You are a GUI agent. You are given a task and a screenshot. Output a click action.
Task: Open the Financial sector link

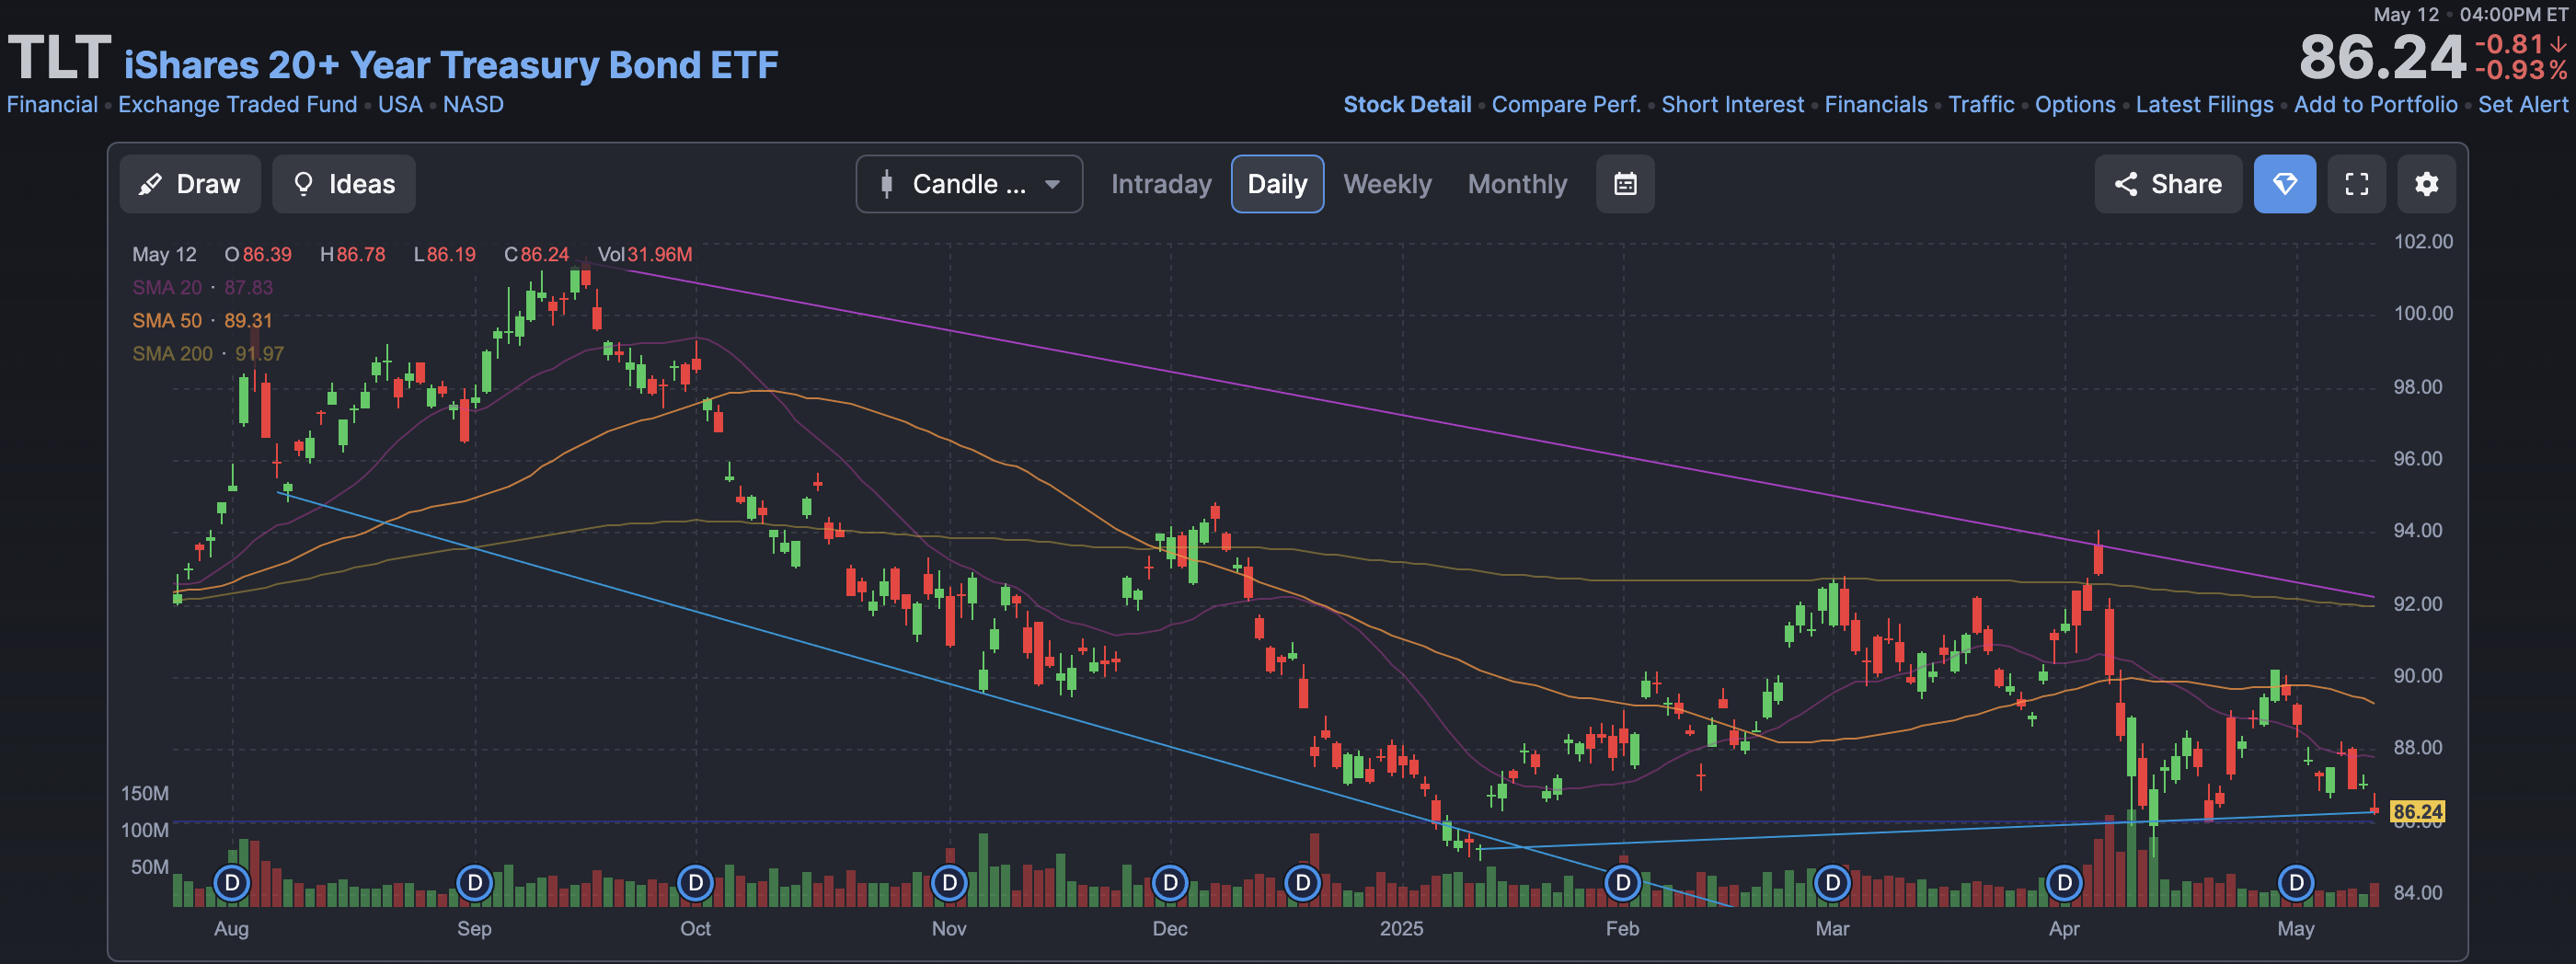(x=52, y=104)
